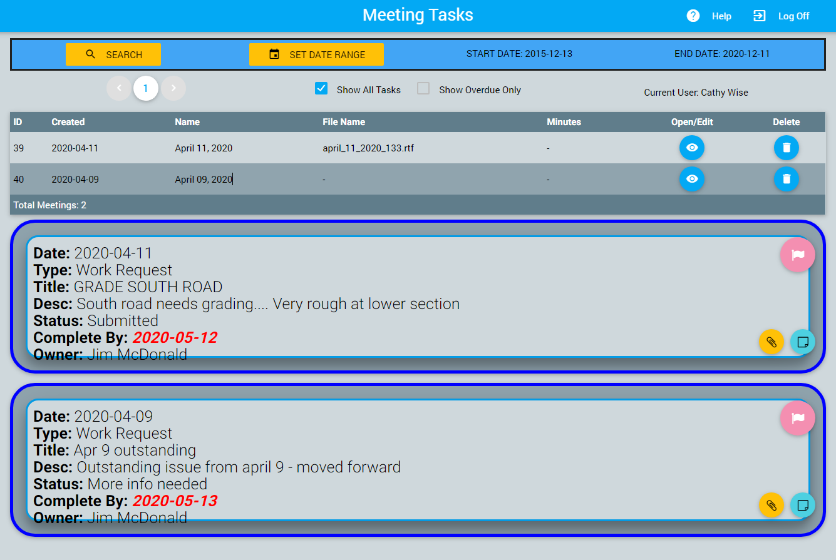The height and width of the screenshot is (560, 836).
Task: Click overdue date 2020-05-13
Action: pyautogui.click(x=175, y=501)
